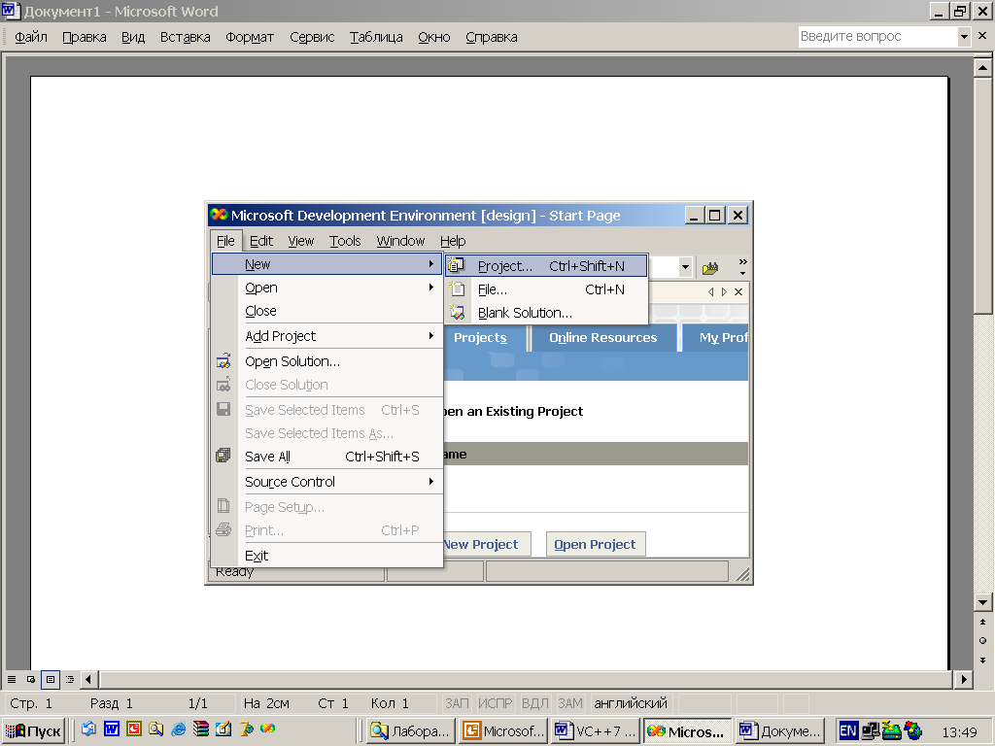Image resolution: width=995 pixels, height=746 pixels.
Task: Select Open Solution... menu entry
Action: (x=327, y=361)
